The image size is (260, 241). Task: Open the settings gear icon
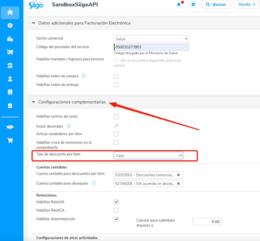click(193, 5)
